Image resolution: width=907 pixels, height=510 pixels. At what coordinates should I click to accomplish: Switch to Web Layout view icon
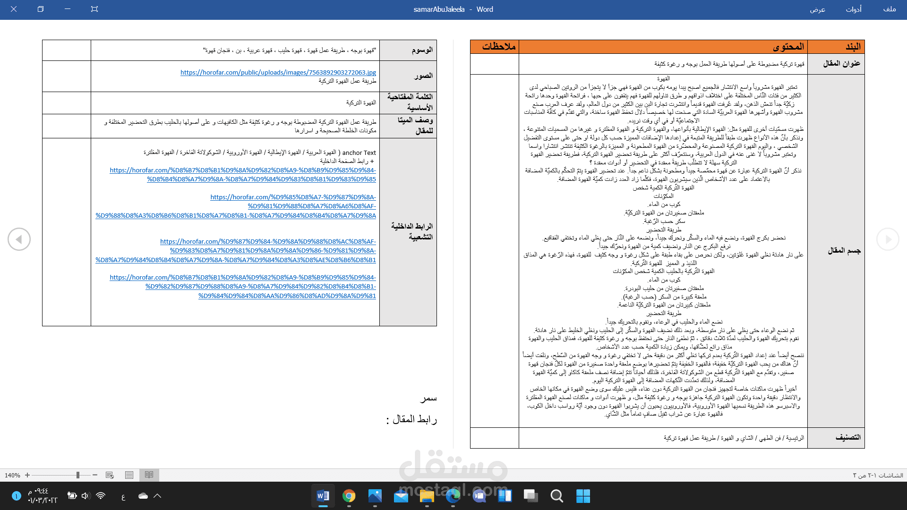pos(110,475)
